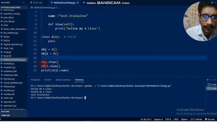Viewport: 217px width, 122px height.
Task: Open logical_operator.py in the explorer
Action: pos(13,44)
